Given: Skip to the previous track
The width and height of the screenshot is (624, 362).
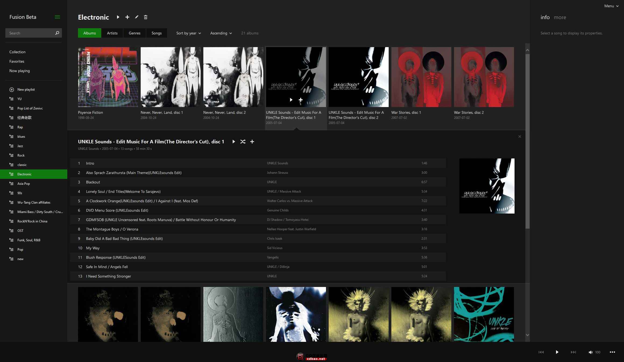Looking at the screenshot, I should coord(541,352).
